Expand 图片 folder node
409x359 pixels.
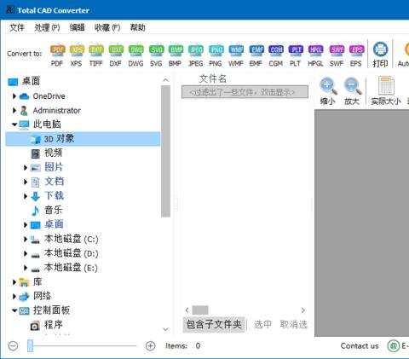coord(26,168)
